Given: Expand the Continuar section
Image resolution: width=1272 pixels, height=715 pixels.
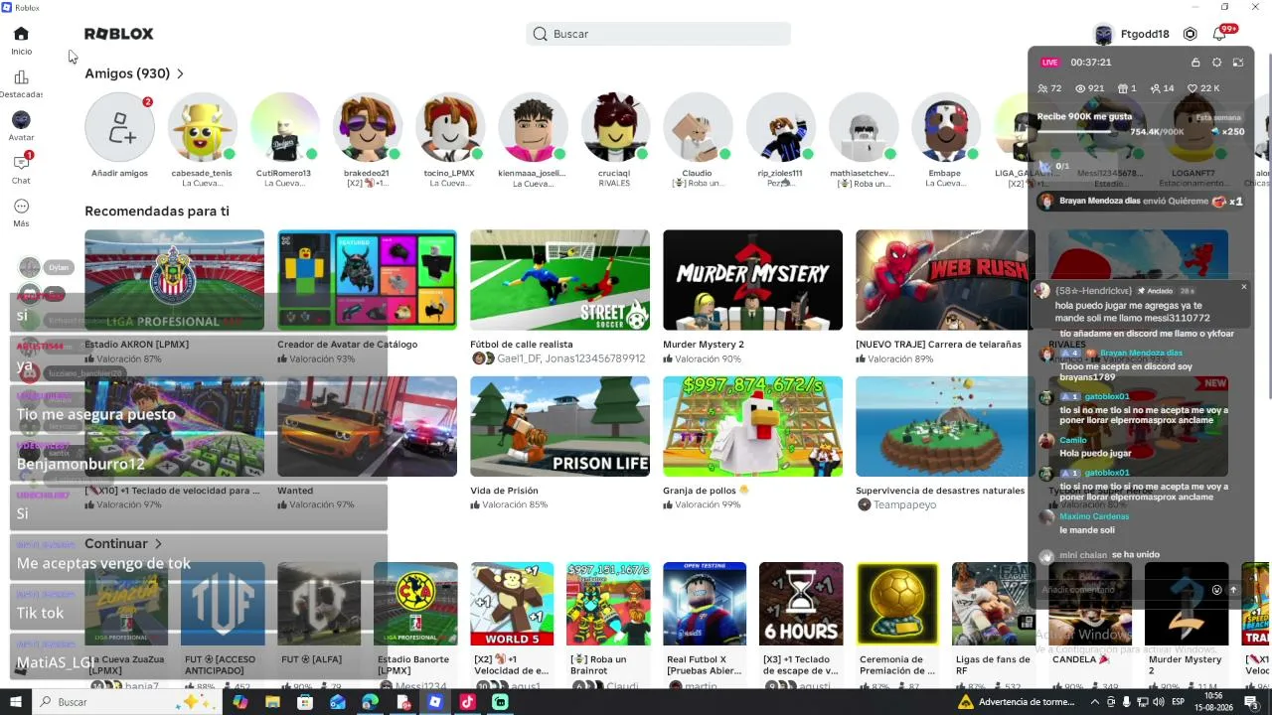Looking at the screenshot, I should click(123, 543).
